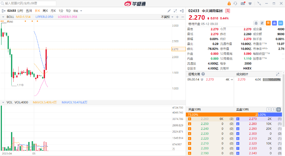Click the stock search input field
Image resolution: width=285 pixels, height=156 pixels.
28,3
